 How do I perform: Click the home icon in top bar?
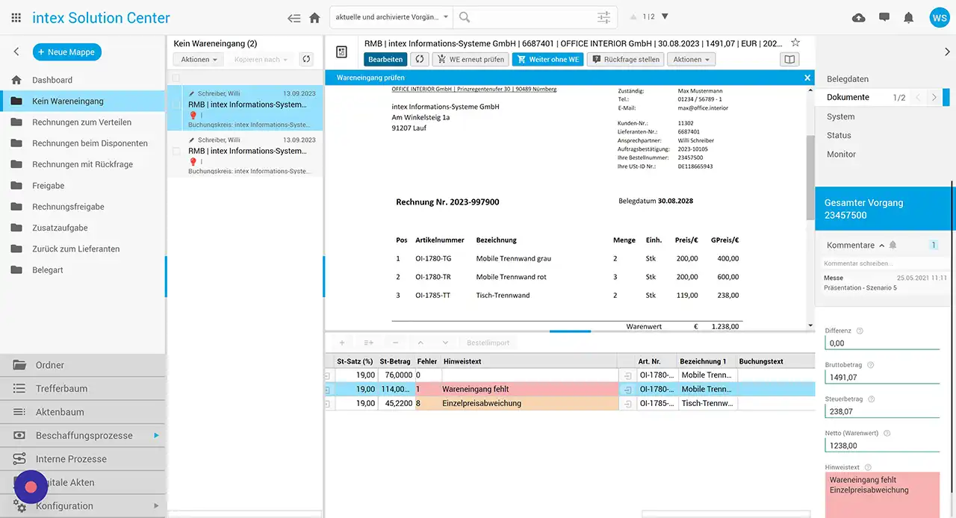pyautogui.click(x=314, y=18)
